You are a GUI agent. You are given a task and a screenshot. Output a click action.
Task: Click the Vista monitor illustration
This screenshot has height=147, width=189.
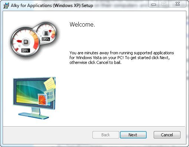(35, 98)
